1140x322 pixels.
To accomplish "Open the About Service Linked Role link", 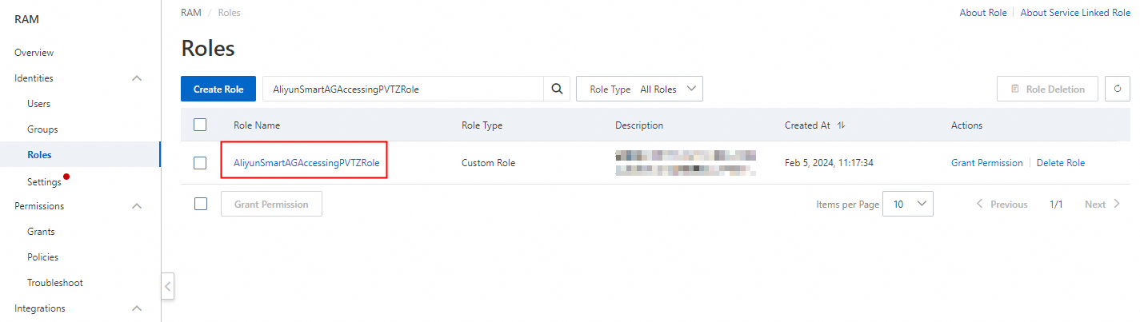I will click(x=1075, y=13).
